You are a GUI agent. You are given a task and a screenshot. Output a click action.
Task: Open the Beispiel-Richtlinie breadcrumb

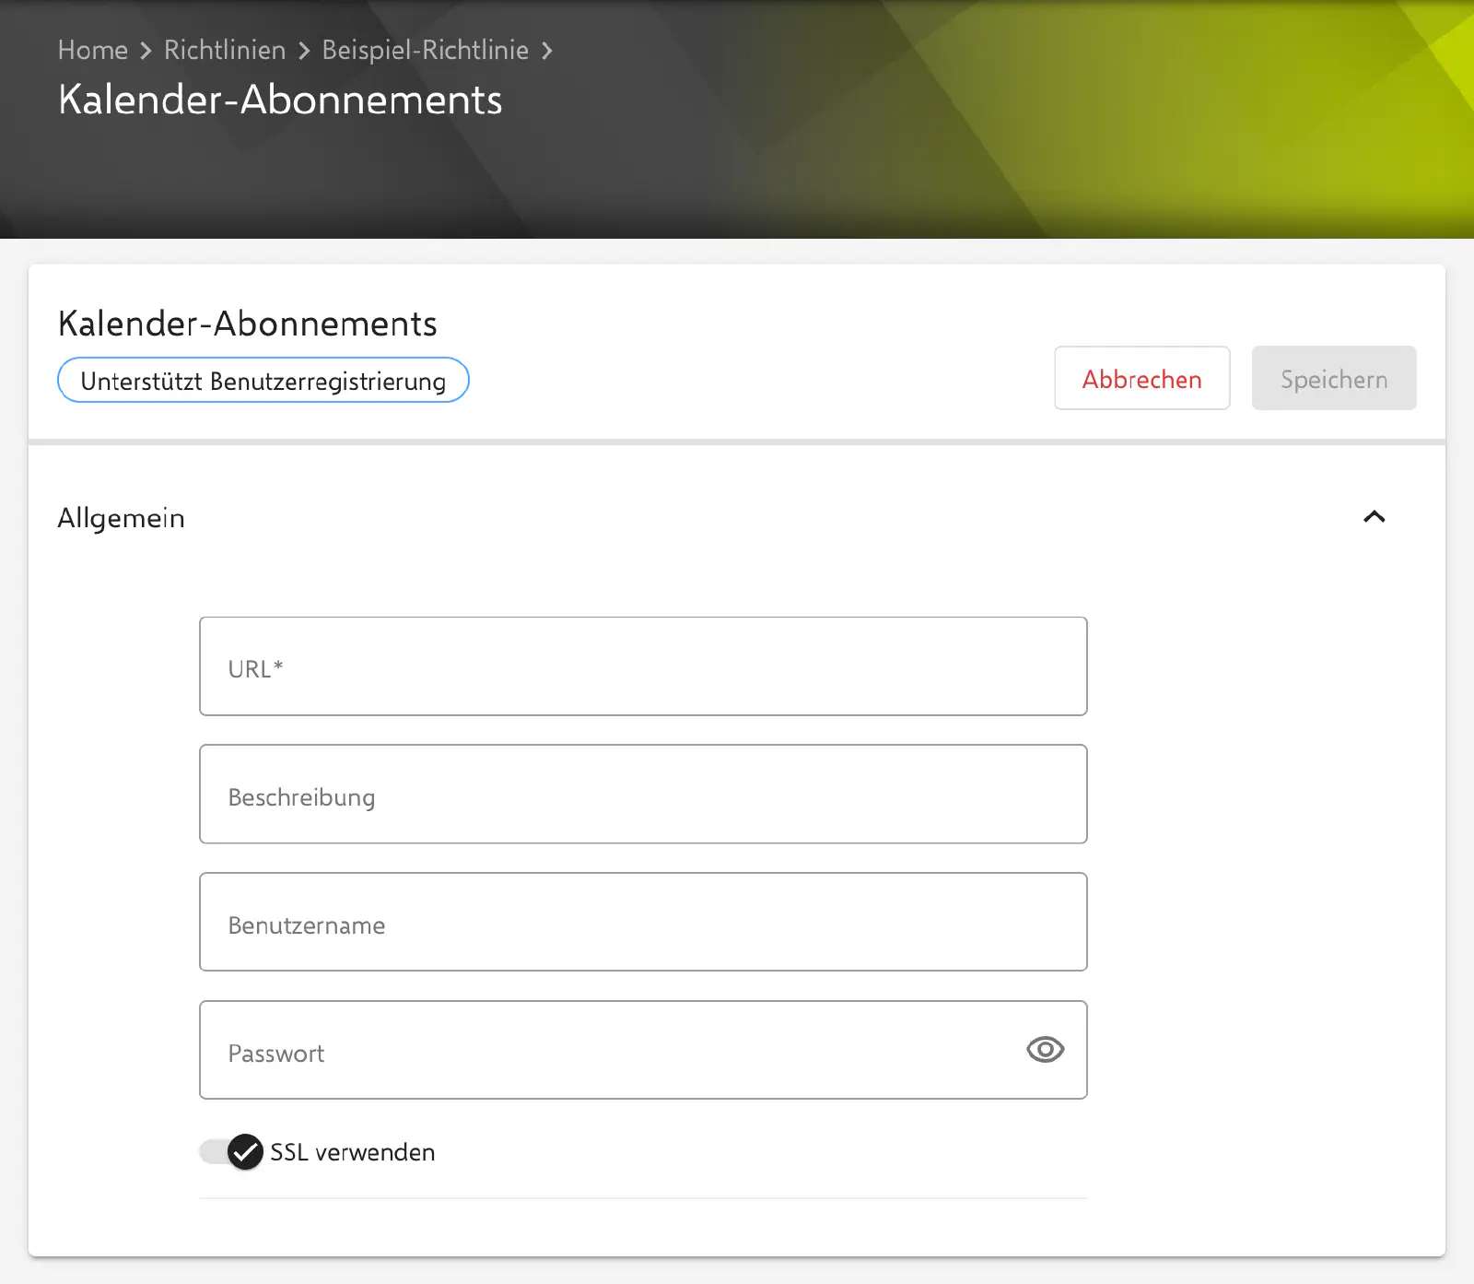(425, 50)
